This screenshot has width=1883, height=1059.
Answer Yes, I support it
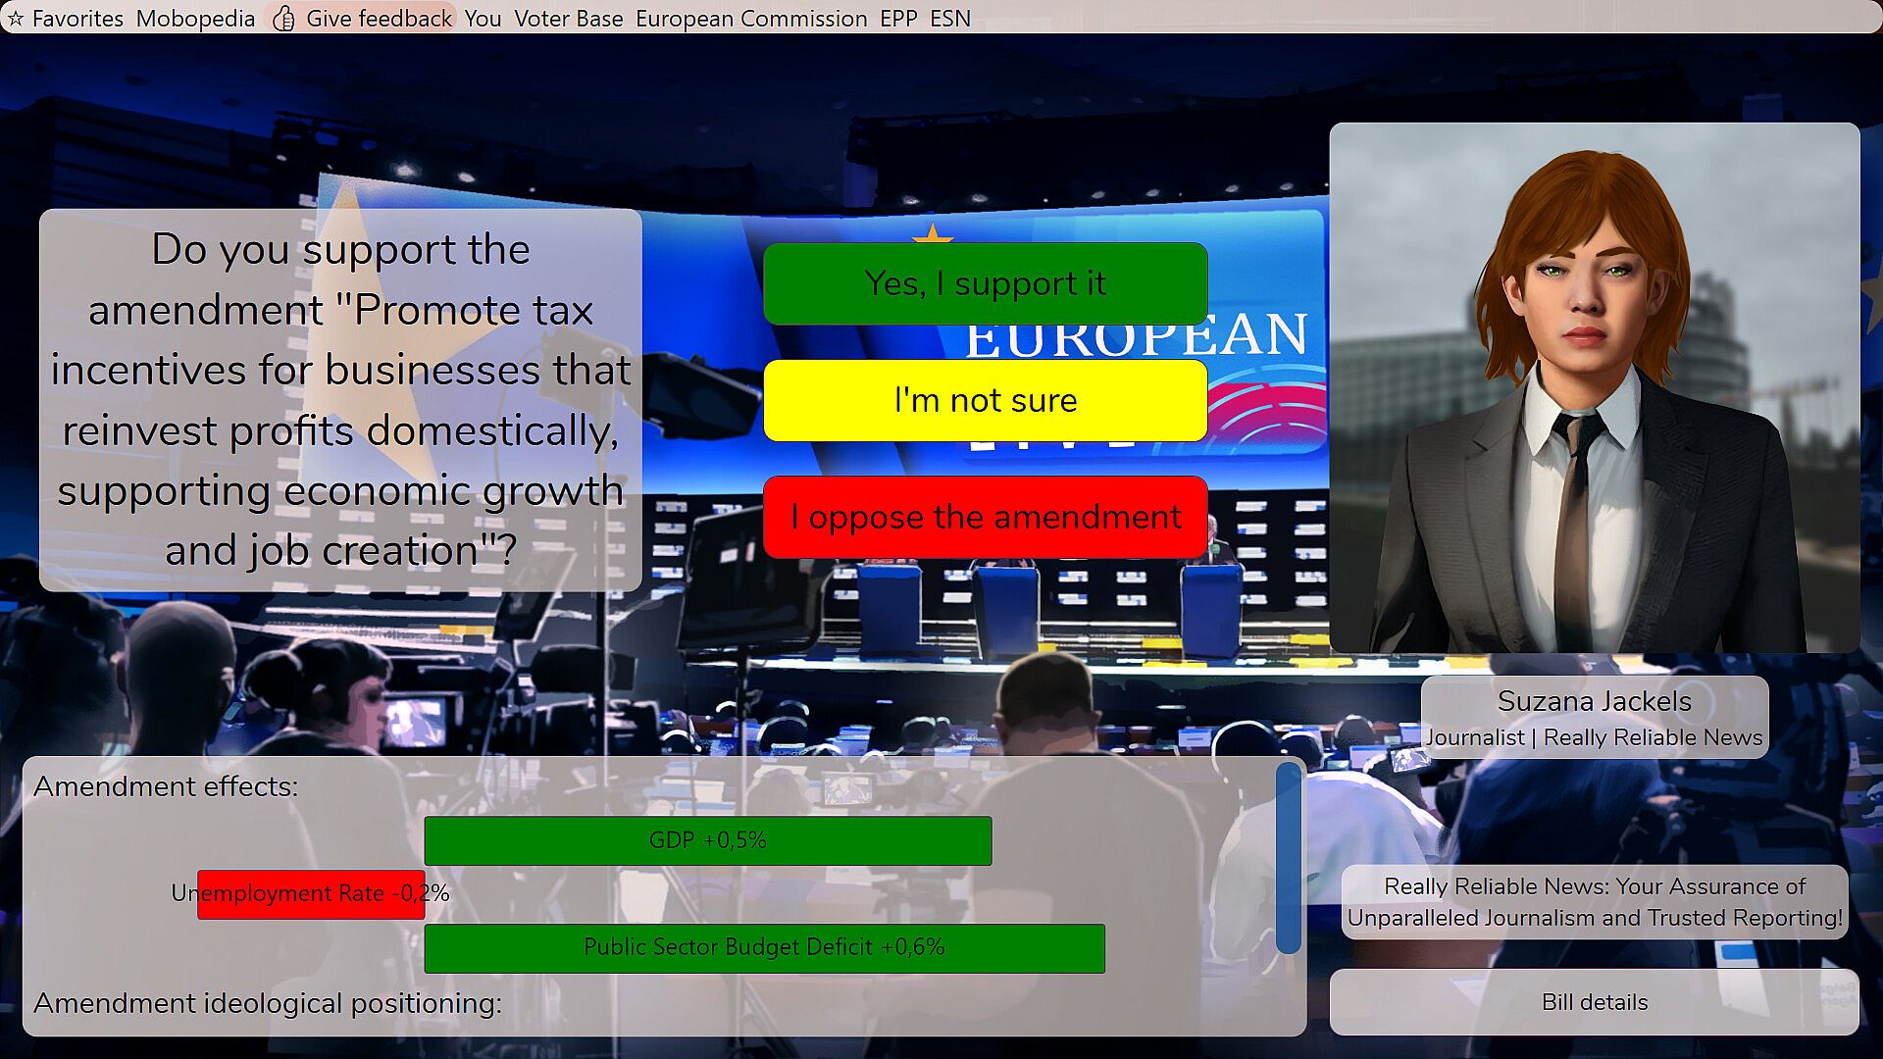pyautogui.click(x=985, y=283)
